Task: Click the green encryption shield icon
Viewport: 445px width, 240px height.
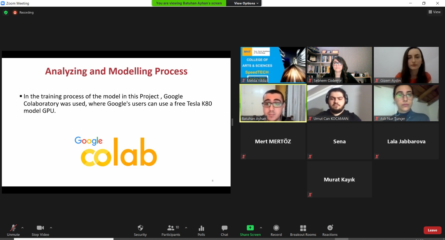Action: [6, 12]
